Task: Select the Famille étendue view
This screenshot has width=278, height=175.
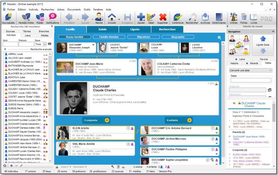Action: tap(109, 37)
